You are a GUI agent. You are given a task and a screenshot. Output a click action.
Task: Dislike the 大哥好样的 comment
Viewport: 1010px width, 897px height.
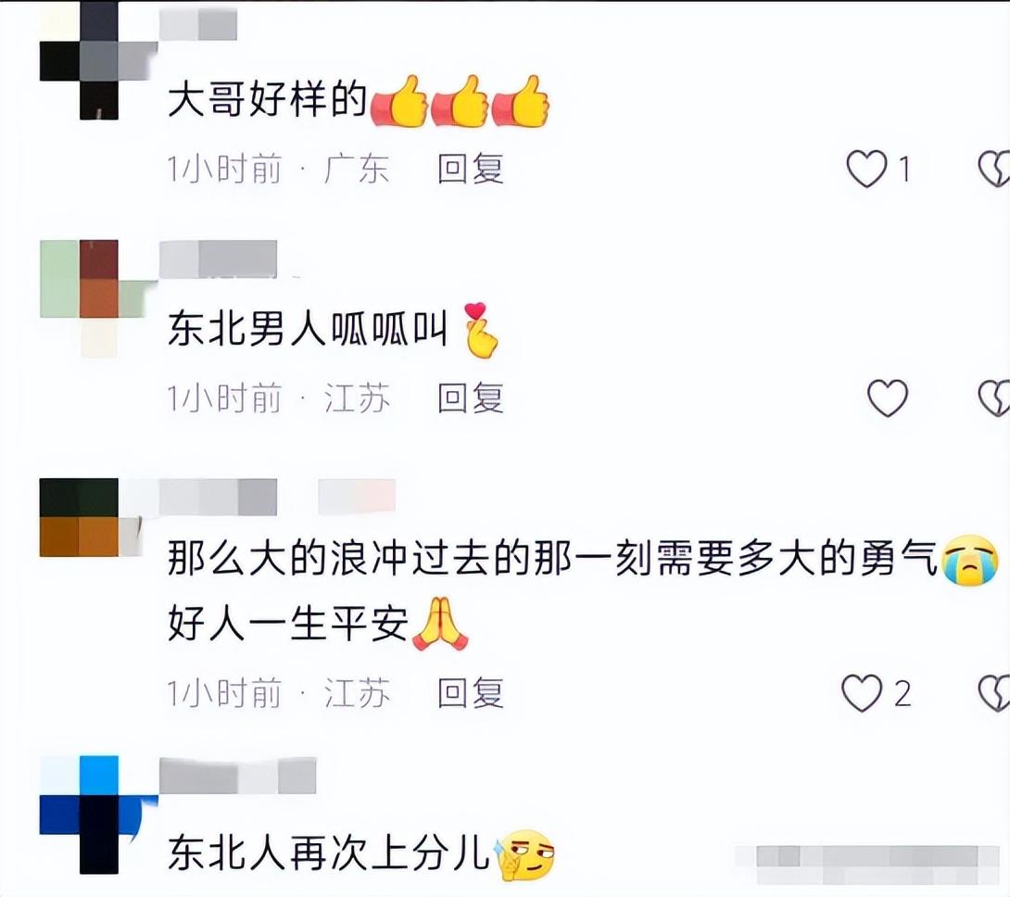coord(994,170)
